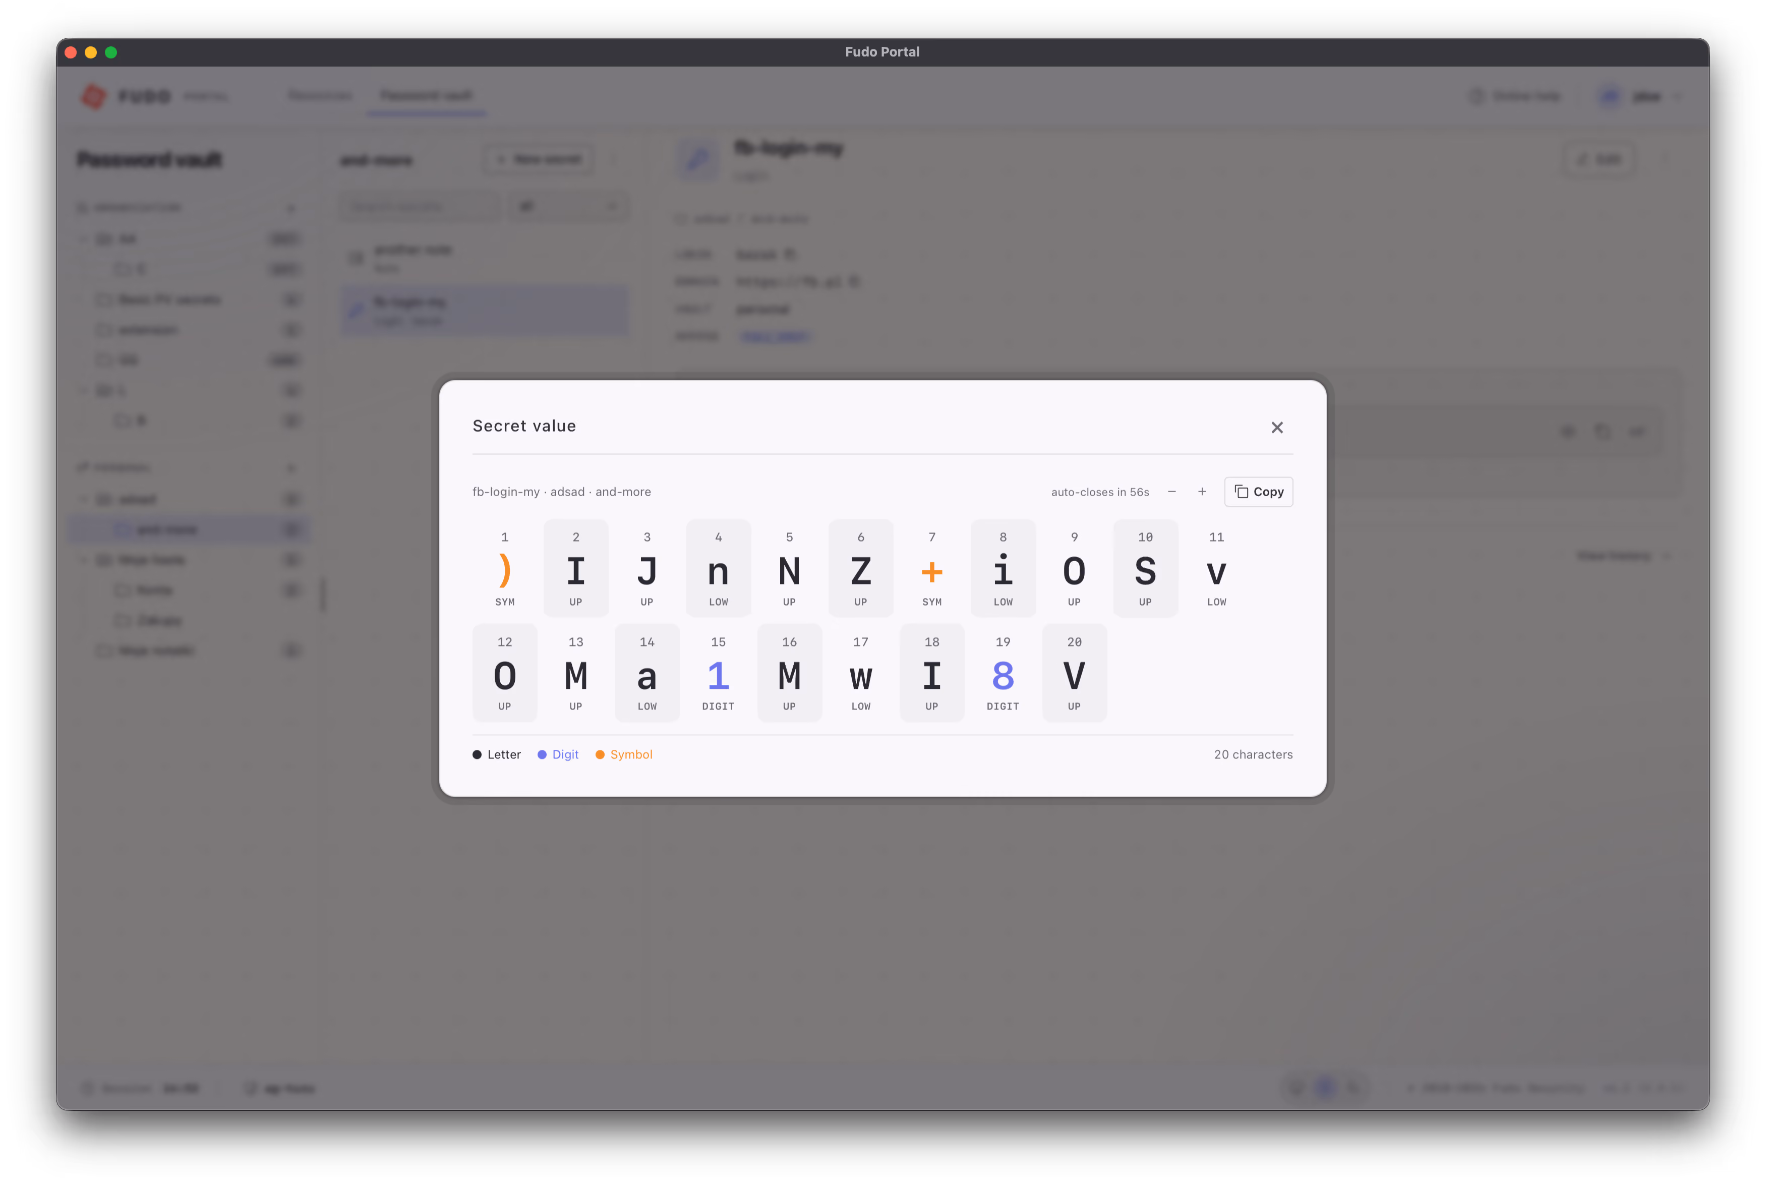Image resolution: width=1766 pixels, height=1185 pixels.
Task: Click the black Letter legend dot
Action: 477,755
